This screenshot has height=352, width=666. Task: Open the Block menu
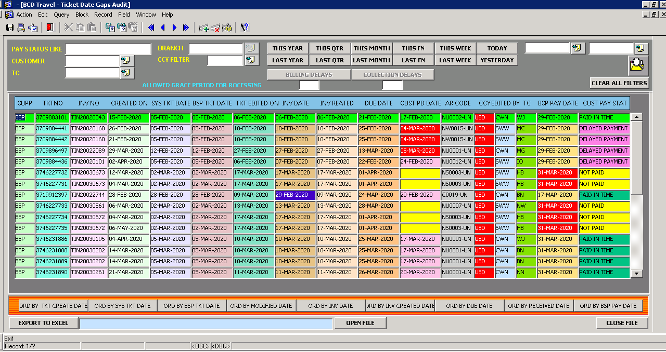82,15
